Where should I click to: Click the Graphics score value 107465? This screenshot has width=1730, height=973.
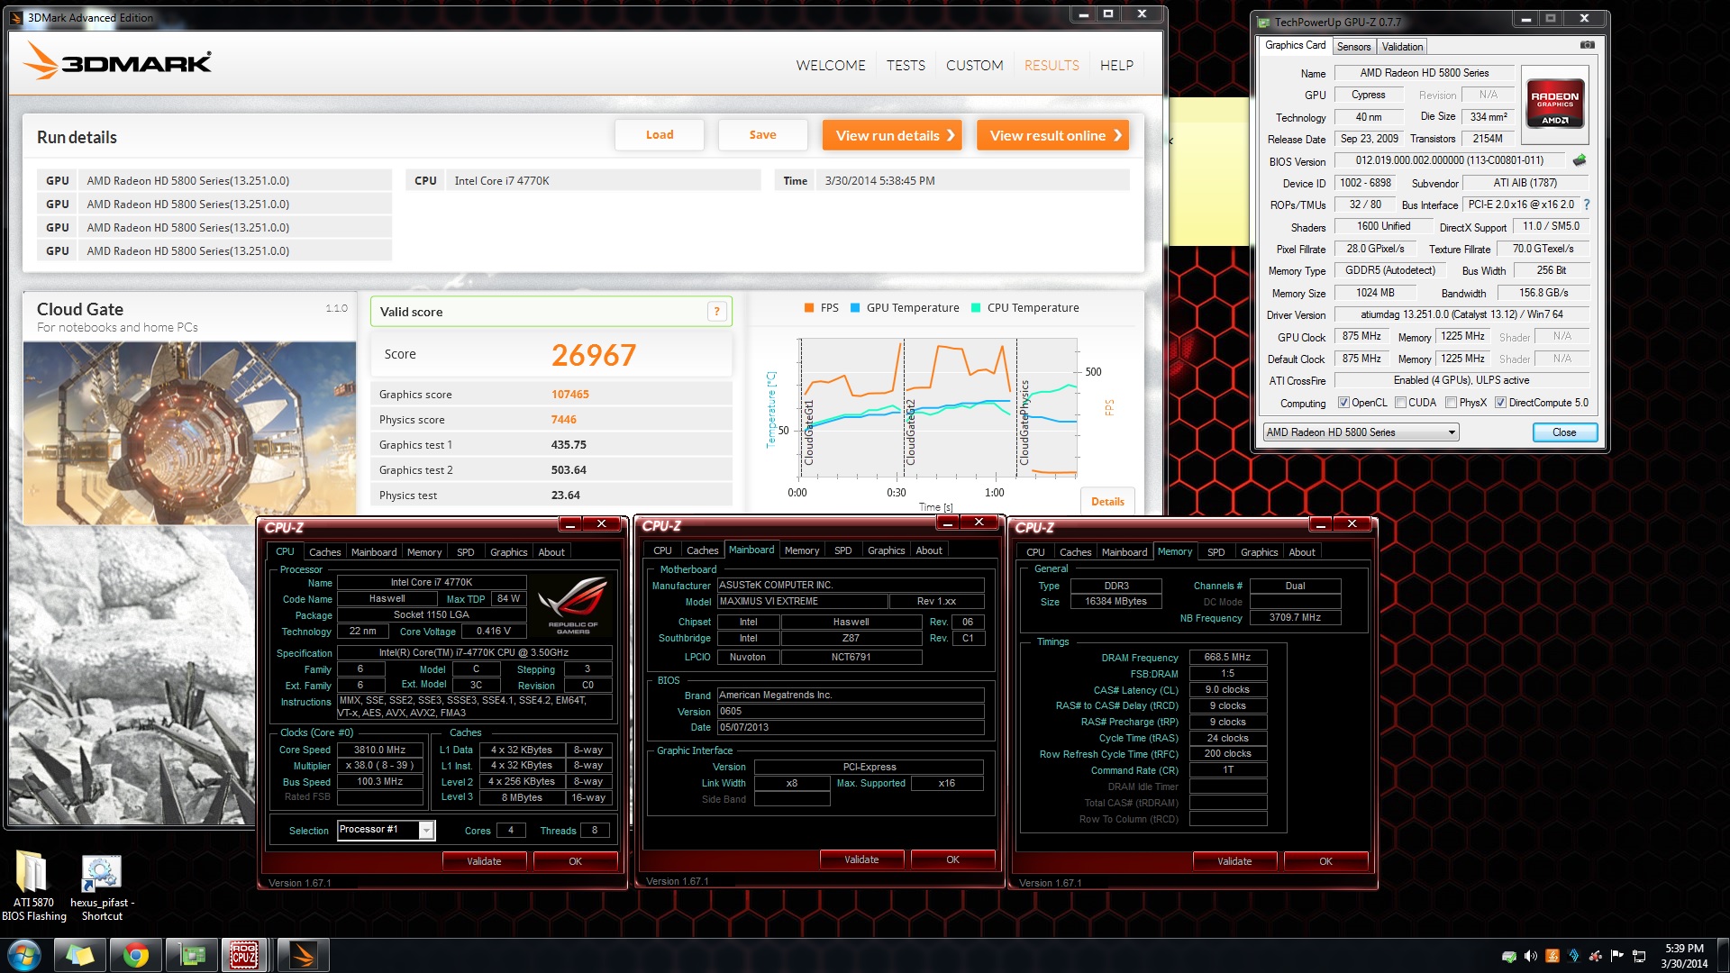tap(570, 395)
